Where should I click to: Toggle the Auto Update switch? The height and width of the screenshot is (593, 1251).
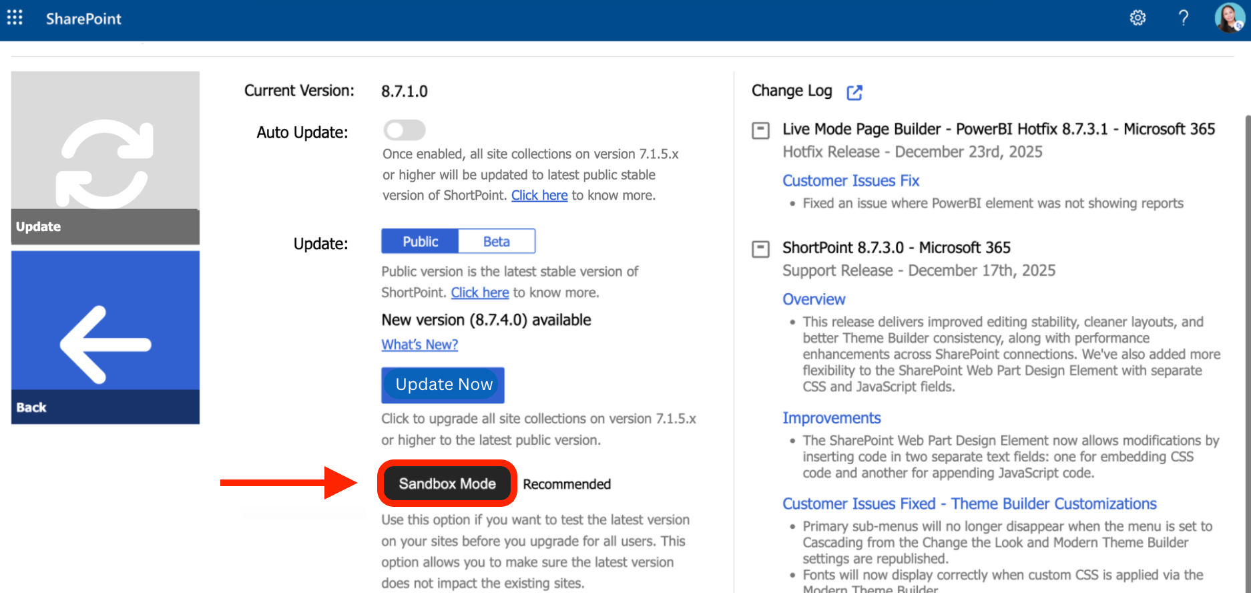pyautogui.click(x=405, y=130)
